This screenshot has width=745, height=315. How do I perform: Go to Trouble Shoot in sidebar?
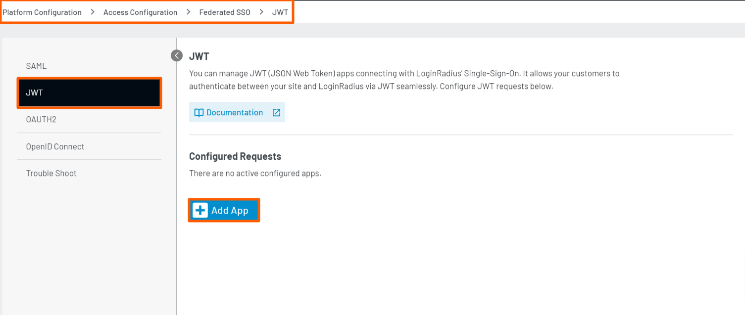[51, 174]
